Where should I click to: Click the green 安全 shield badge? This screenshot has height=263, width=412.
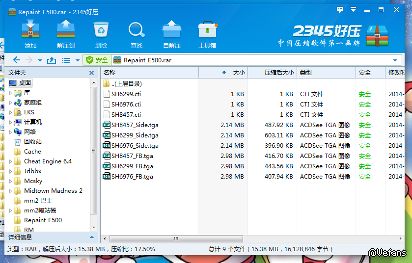click(x=97, y=60)
